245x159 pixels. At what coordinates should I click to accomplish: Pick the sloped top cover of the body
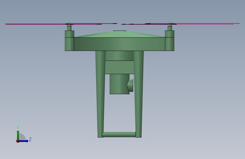tap(120, 34)
